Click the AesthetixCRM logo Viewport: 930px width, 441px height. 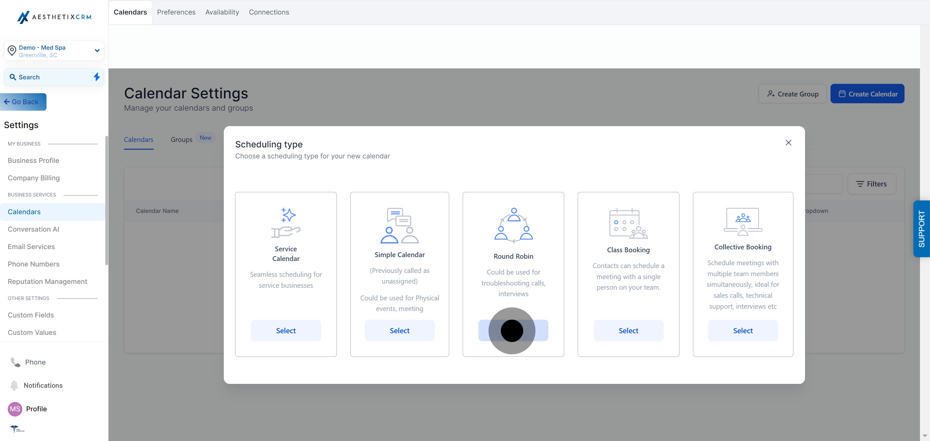54,17
